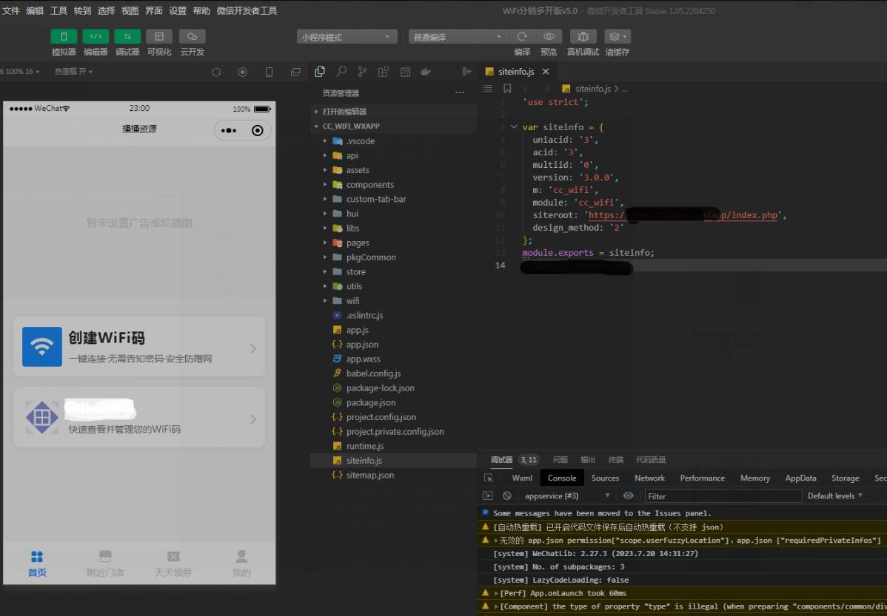The height and width of the screenshot is (616, 887).
Task: Switch to the Console tab
Action: click(562, 478)
